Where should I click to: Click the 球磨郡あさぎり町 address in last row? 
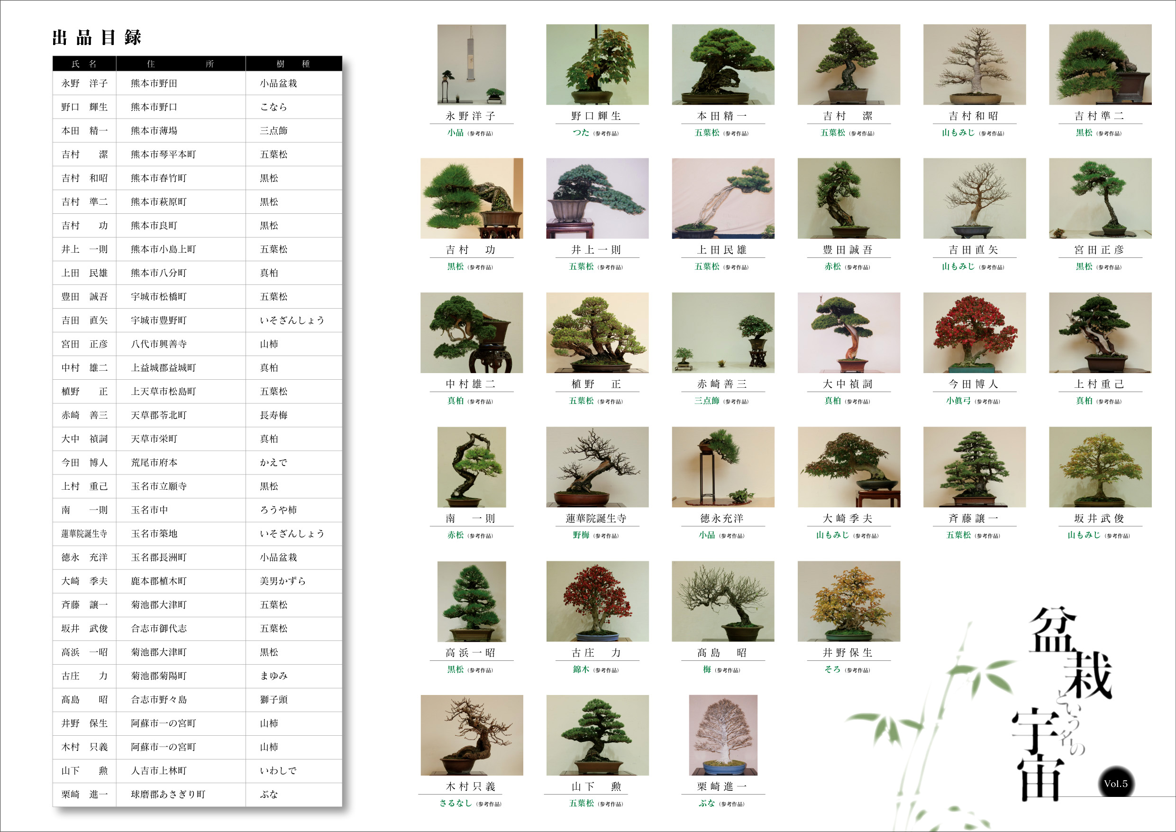pyautogui.click(x=168, y=794)
